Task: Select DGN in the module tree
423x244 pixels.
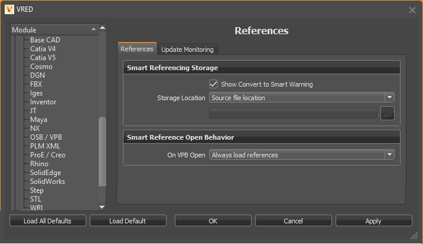Action: click(x=37, y=75)
